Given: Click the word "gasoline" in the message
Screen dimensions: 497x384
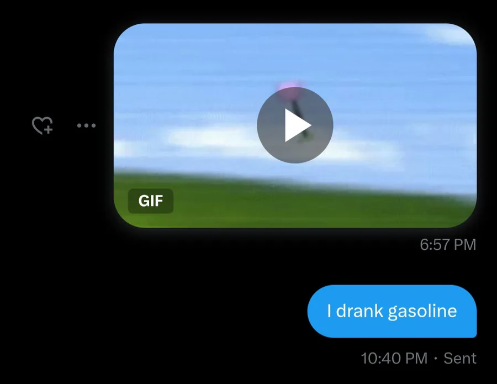Looking at the screenshot, I should [422, 312].
